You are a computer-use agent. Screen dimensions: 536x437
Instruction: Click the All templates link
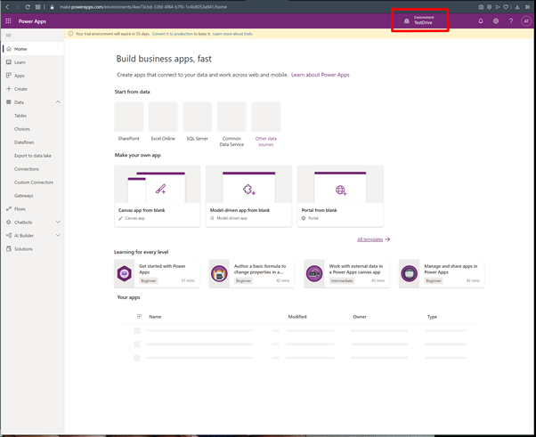pos(373,239)
